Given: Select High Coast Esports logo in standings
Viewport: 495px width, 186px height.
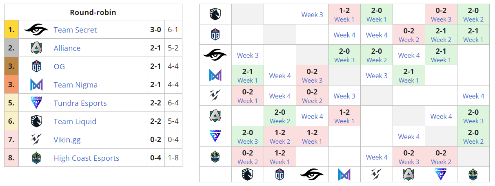Looking at the screenshot, I should coord(36,158).
